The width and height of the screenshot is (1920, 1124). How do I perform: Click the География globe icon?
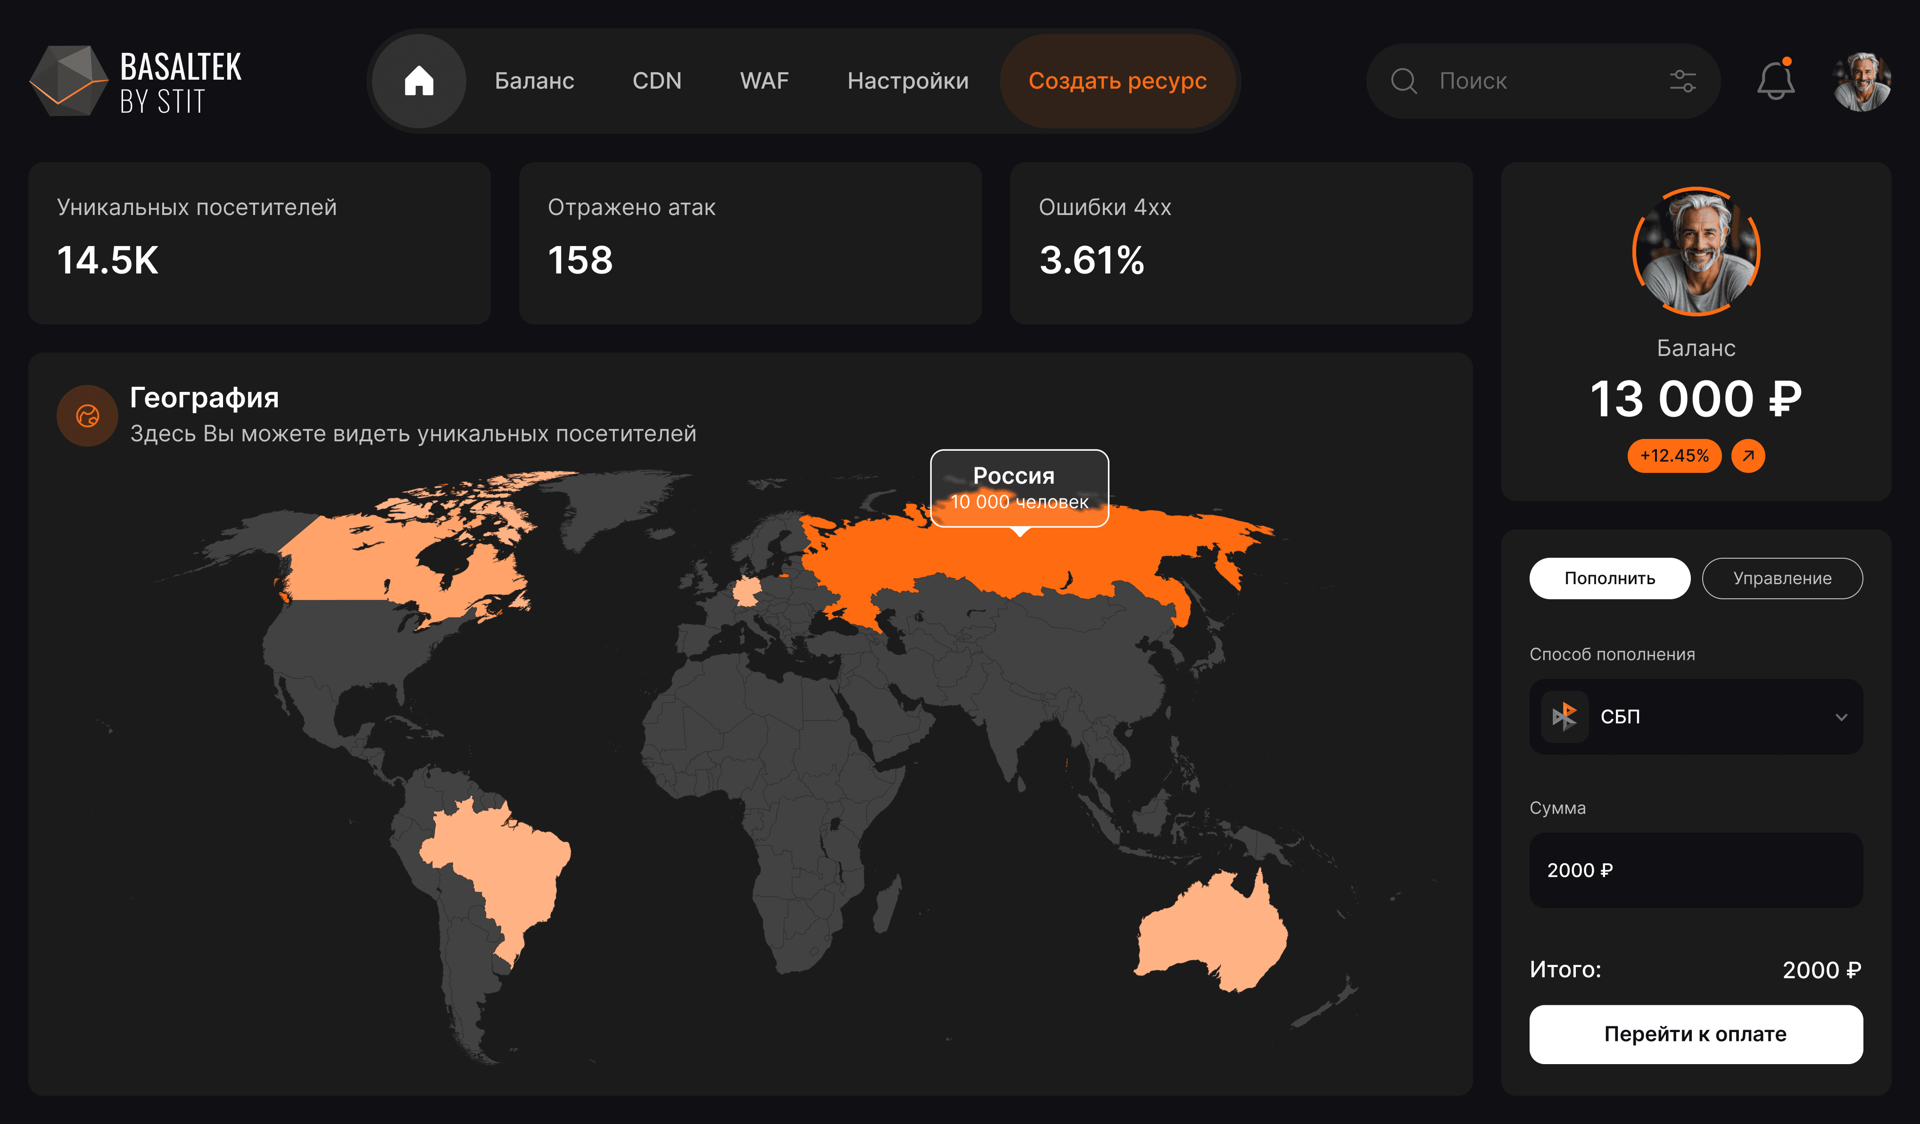pyautogui.click(x=88, y=415)
